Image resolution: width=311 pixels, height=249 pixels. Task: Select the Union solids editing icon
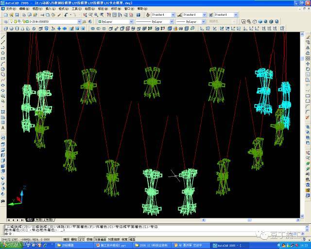click(x=93, y=29)
